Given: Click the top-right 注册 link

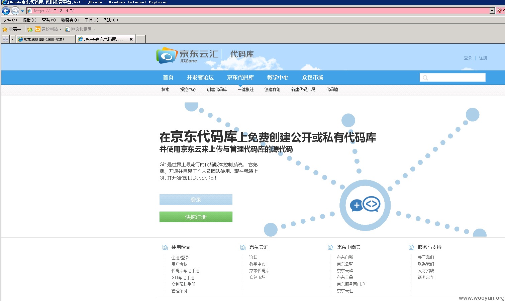Looking at the screenshot, I should 483,58.
